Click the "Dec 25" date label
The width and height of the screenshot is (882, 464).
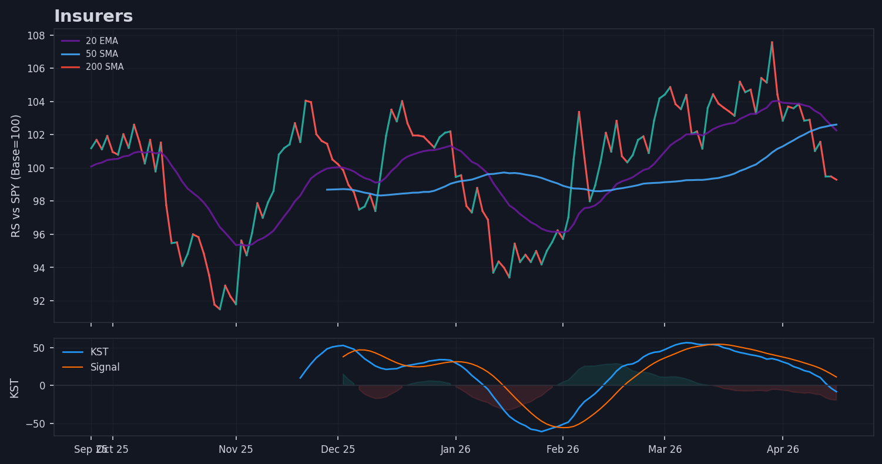coord(338,450)
